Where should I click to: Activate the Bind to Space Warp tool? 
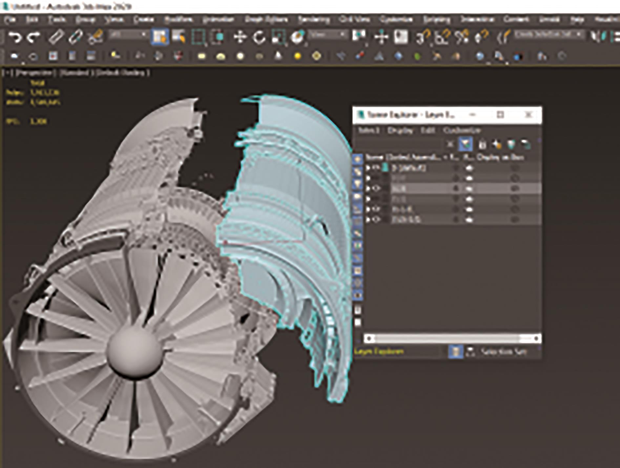click(95, 37)
